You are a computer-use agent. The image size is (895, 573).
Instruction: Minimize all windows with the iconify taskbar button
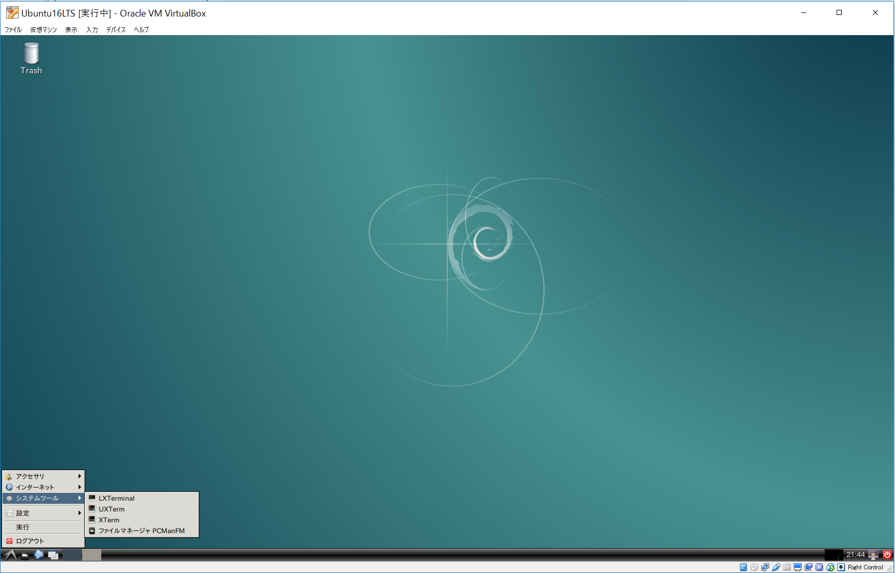53,554
